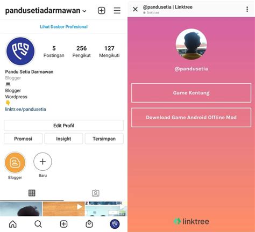The height and width of the screenshot is (232, 255).
Task: Open the Tersimpan saved items button
Action: point(104,139)
